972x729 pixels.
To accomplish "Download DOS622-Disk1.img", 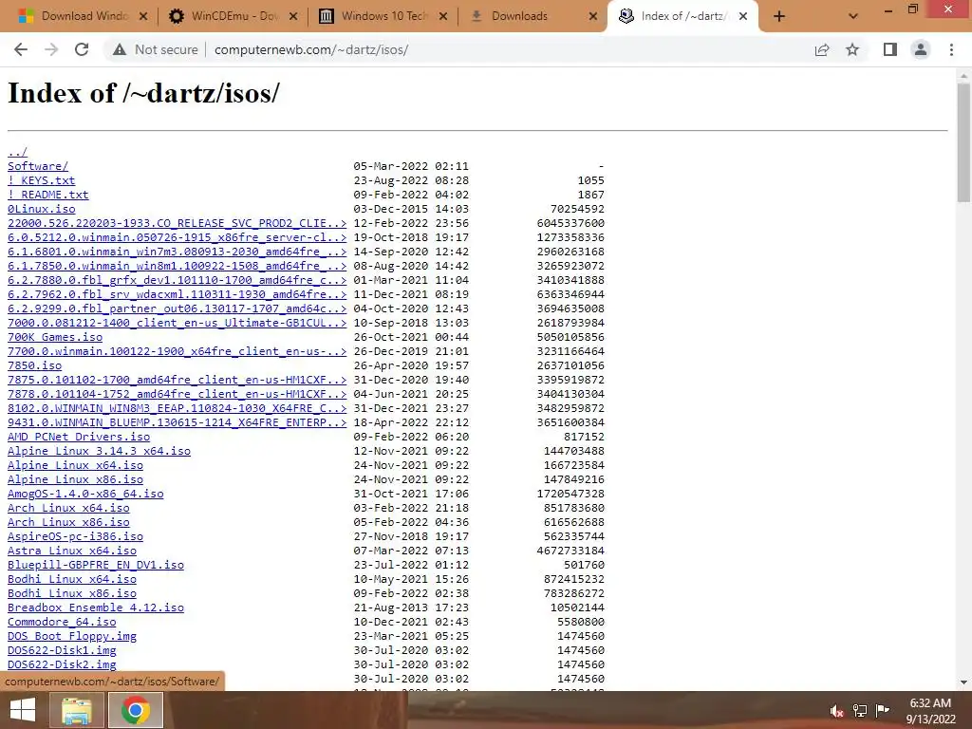I will coord(62,651).
